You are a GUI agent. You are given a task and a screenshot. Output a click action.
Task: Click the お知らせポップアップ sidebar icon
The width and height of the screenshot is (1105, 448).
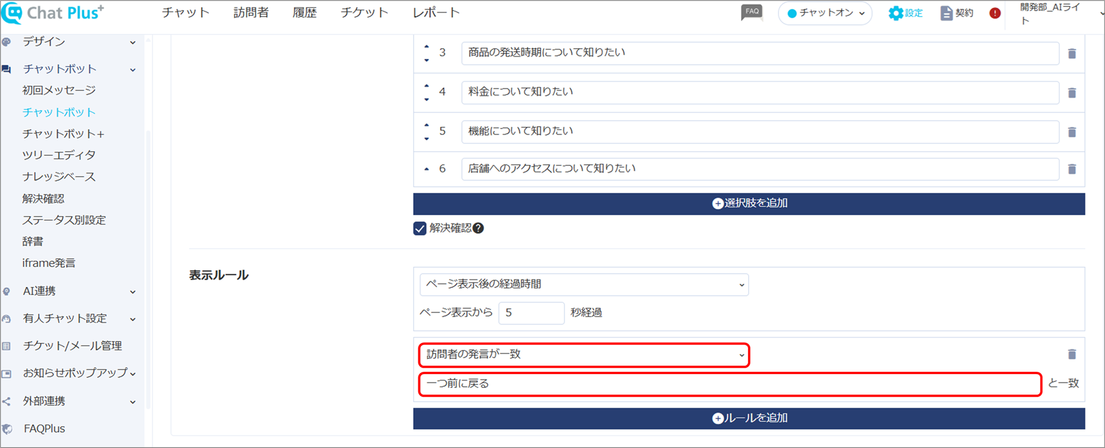7,374
